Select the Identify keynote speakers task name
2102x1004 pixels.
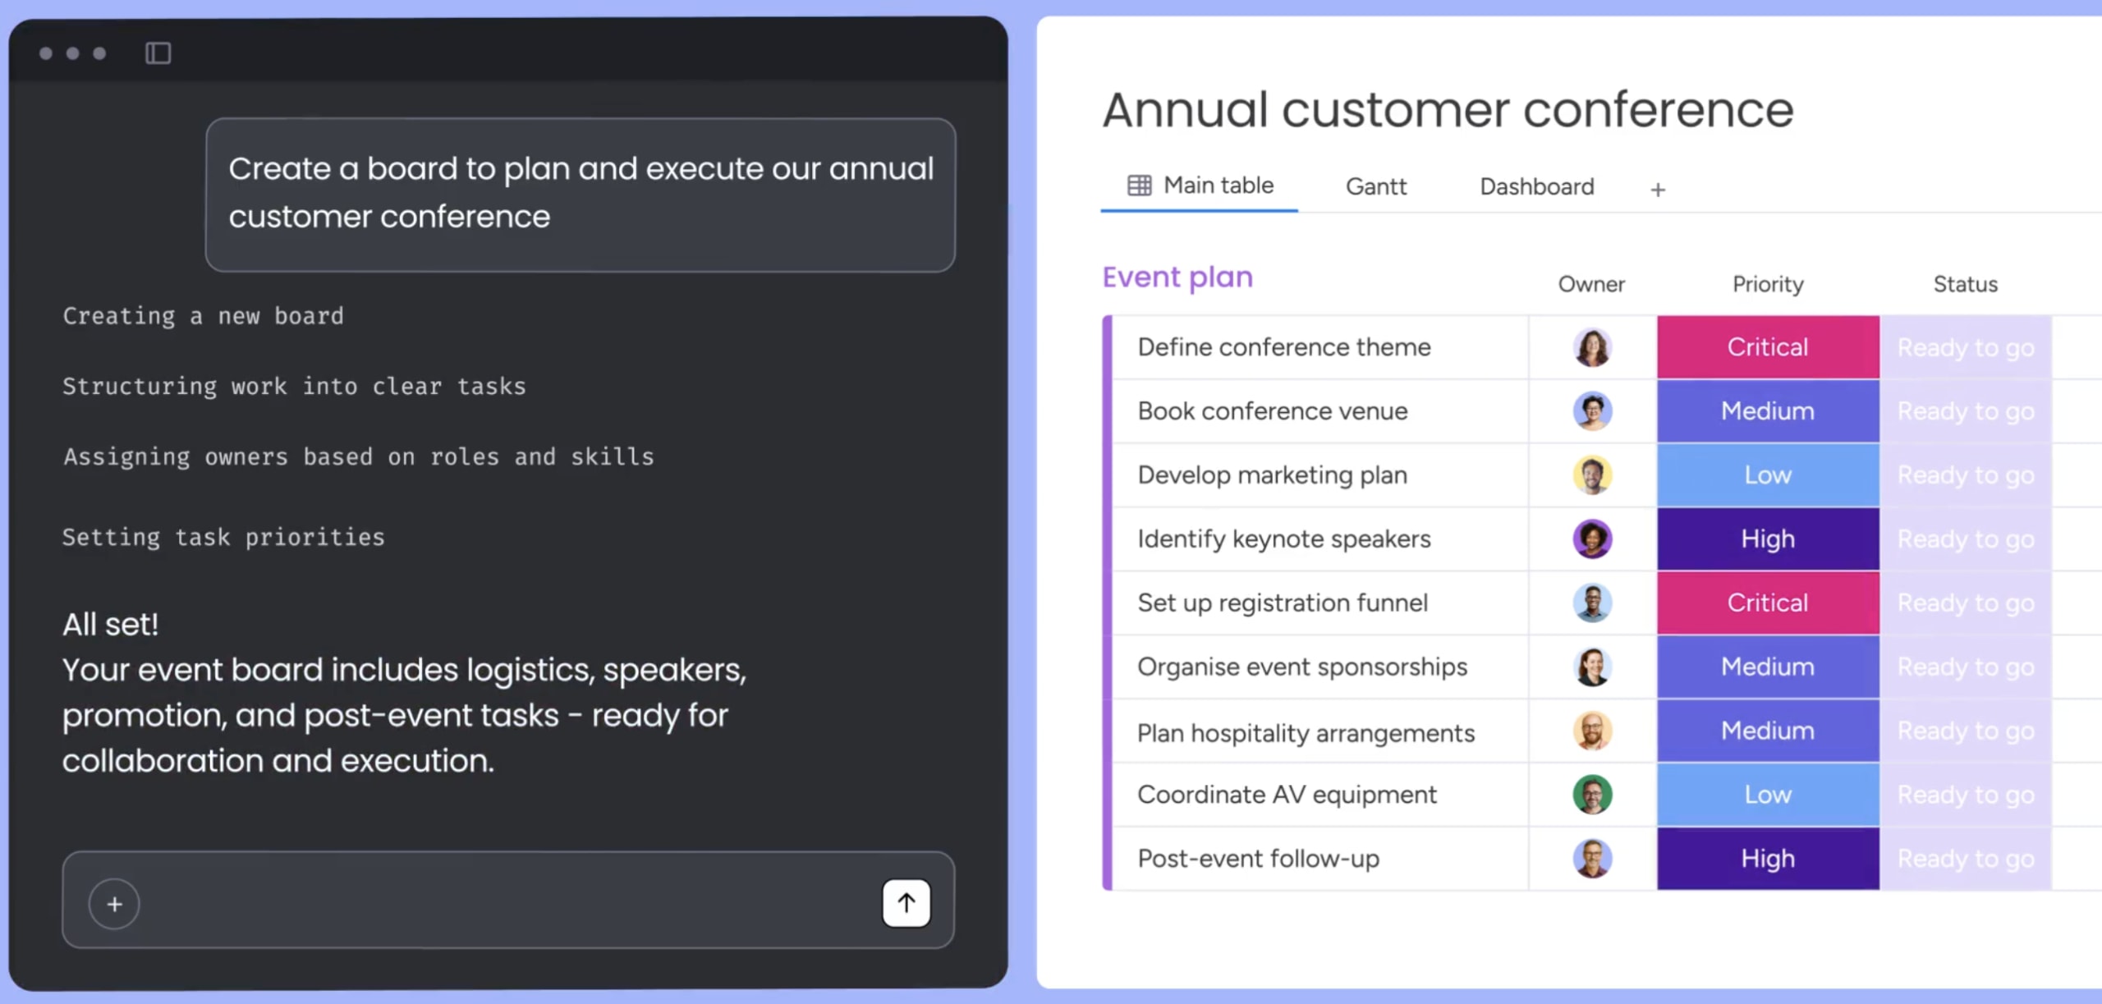1284,539
